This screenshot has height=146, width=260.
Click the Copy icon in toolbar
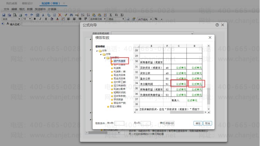click(x=49, y=15)
